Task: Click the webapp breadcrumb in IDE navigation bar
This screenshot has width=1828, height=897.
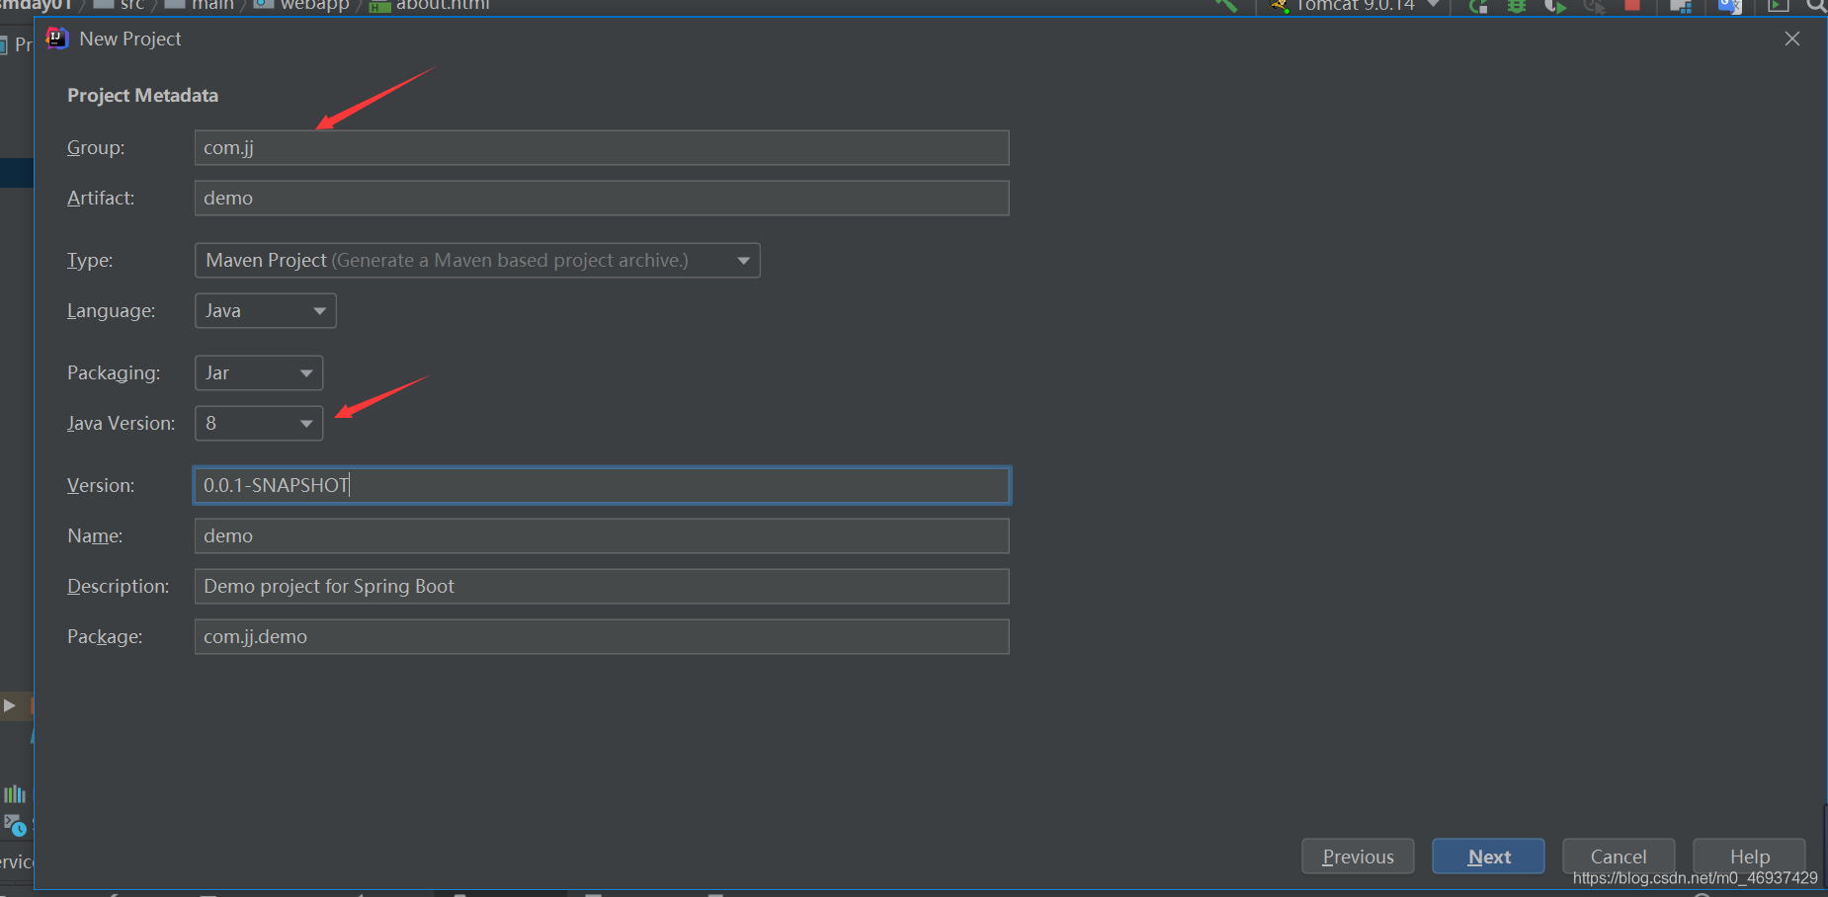Action: point(301,5)
